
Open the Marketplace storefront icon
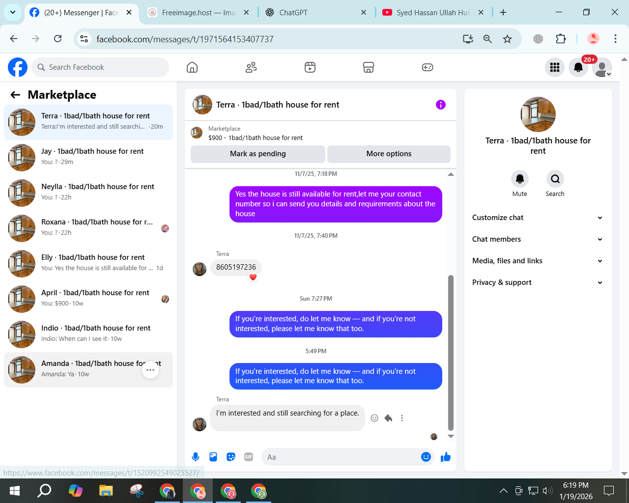tap(369, 67)
